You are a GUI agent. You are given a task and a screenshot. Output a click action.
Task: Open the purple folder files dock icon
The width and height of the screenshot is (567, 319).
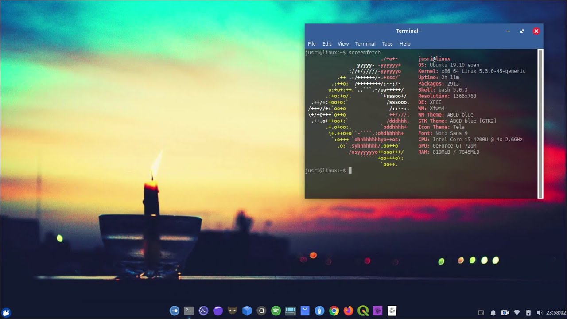pos(218,311)
